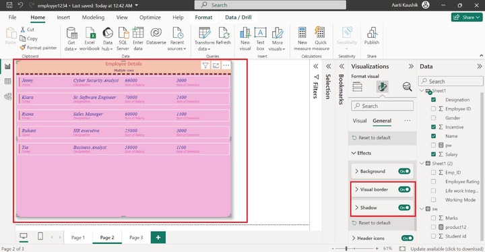Switch to mobile layout icon
The width and height of the screenshot is (485, 252).
pyautogui.click(x=40, y=237)
